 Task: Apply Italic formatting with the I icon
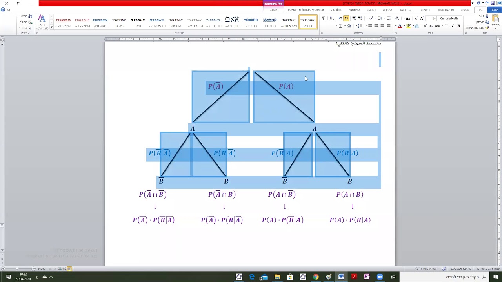coord(453,26)
